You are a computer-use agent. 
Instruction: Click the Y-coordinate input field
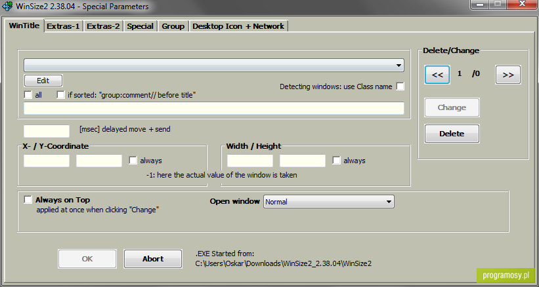99,161
